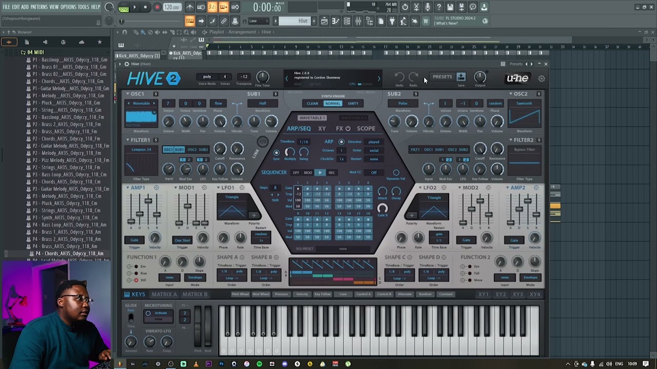657x369 pixels.
Task: Open the FILE menu
Action: (6, 7)
